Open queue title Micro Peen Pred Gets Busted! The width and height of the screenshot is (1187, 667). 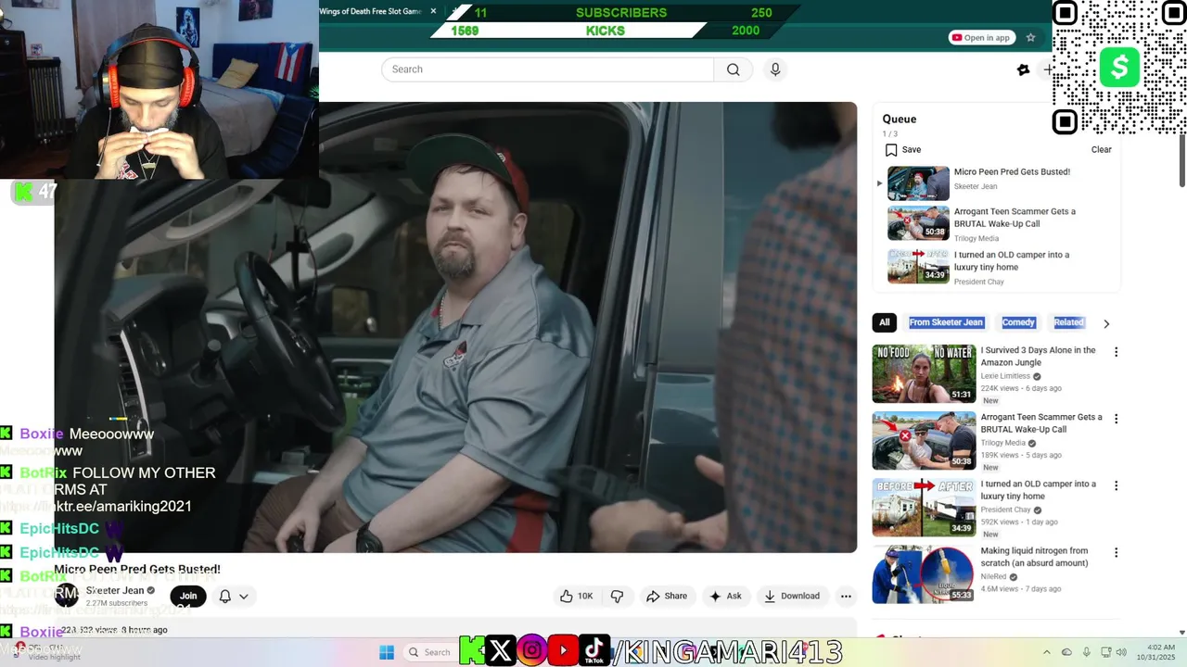pos(1012,172)
